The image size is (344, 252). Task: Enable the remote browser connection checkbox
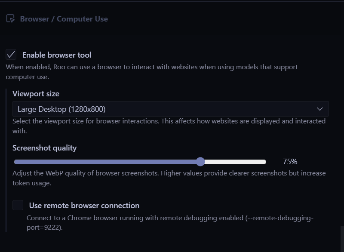pyautogui.click(x=18, y=205)
